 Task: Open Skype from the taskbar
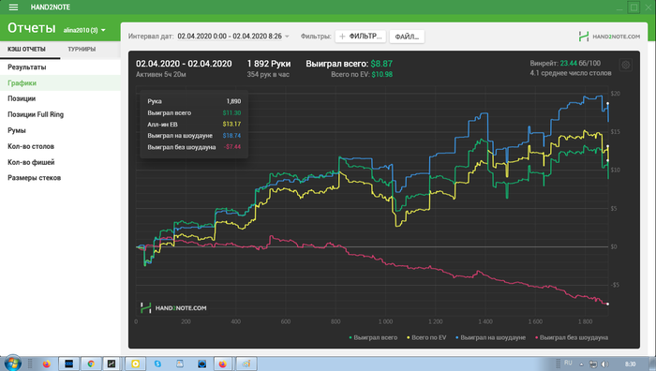point(157,364)
